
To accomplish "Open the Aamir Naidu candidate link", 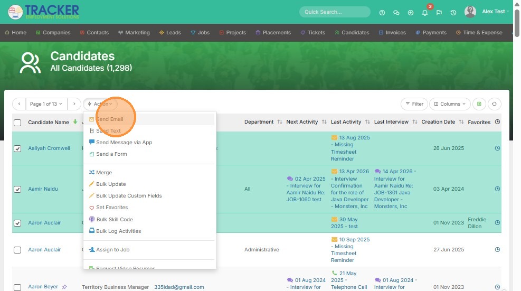I will (43, 189).
